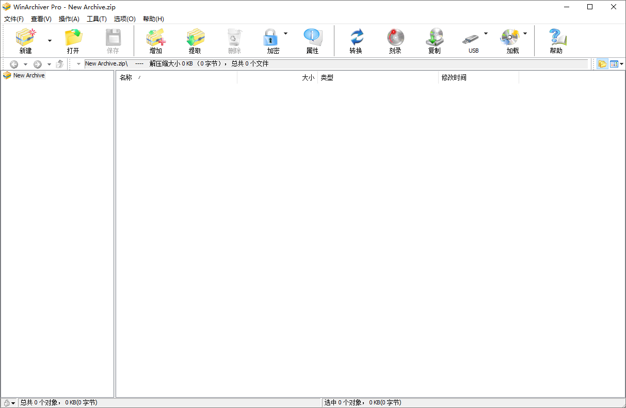Create a new archive with 新建
This screenshot has height=408, width=626.
pyautogui.click(x=25, y=40)
